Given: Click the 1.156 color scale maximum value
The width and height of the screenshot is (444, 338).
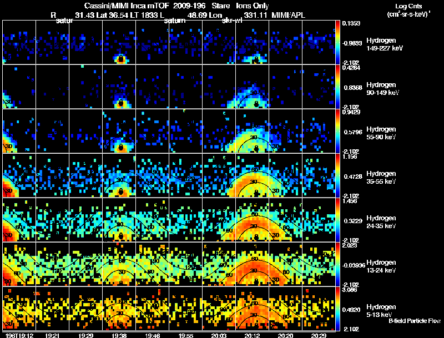Looking at the screenshot, I should pos(350,157).
